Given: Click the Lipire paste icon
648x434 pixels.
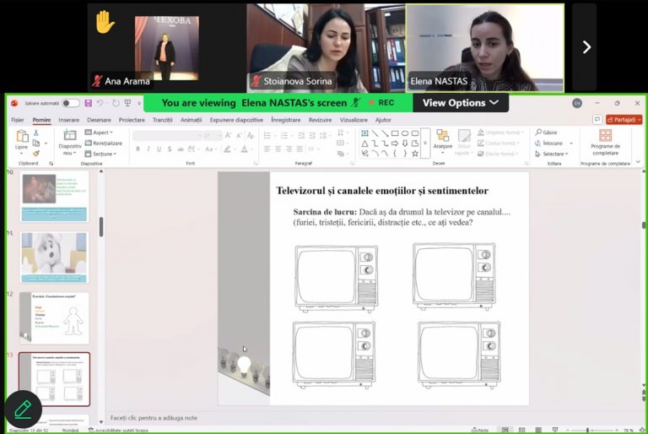Looking at the screenshot, I should [22, 138].
